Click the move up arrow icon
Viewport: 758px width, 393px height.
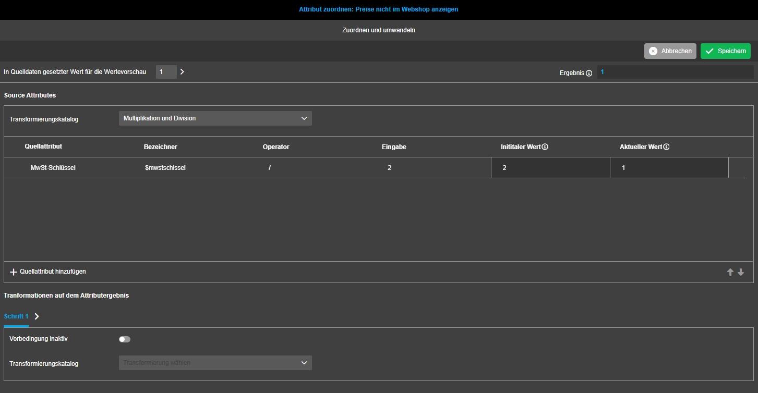pos(730,272)
